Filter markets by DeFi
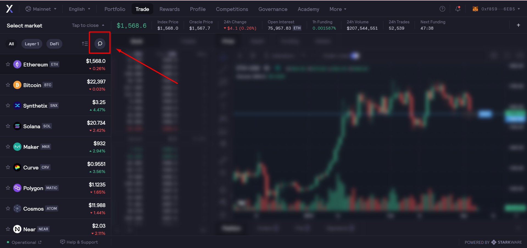Image resolution: width=527 pixels, height=248 pixels. point(54,44)
